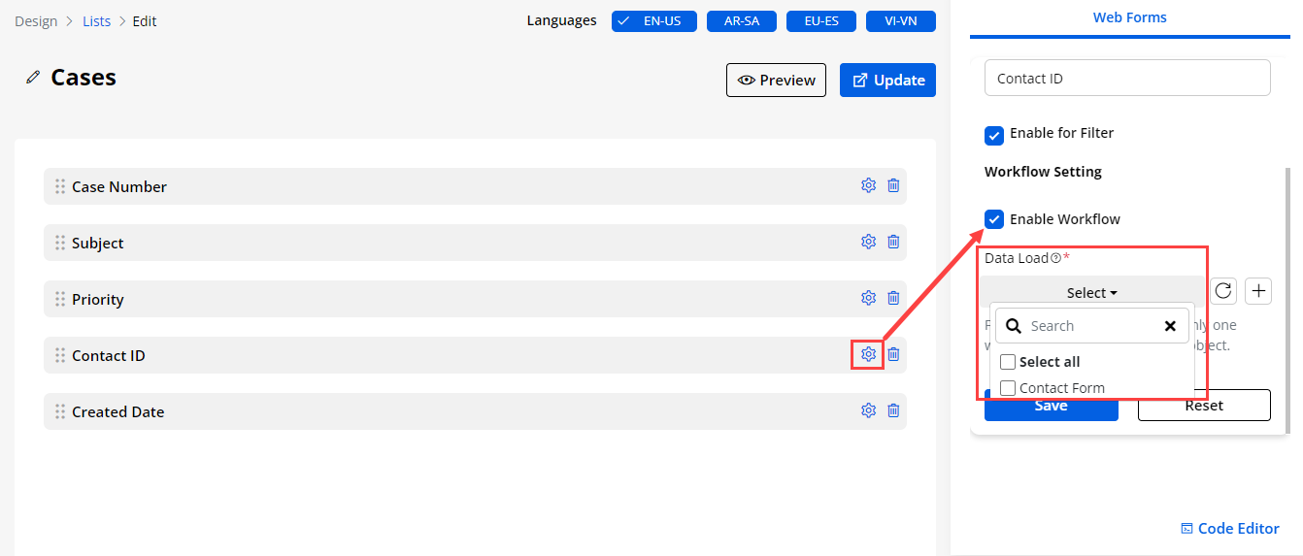Click the pencil icon next to Cases
Image resolution: width=1303 pixels, height=556 pixels.
coord(33,78)
